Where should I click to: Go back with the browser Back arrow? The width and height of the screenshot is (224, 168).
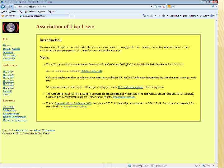click(3, 7)
